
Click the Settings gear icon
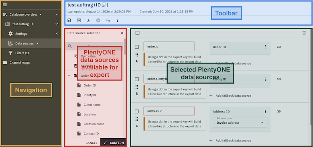10,34
